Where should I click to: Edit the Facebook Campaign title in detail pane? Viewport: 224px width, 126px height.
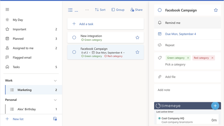click(x=181, y=10)
